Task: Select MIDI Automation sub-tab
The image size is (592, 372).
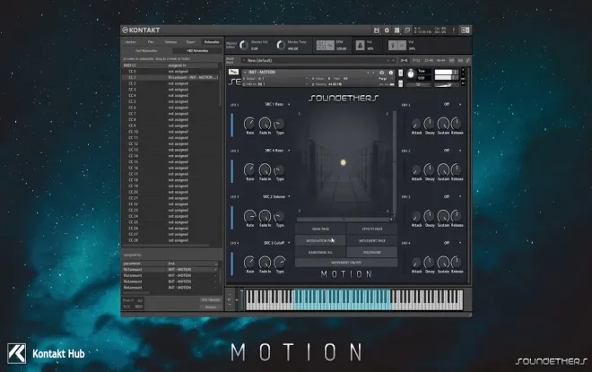Action: (x=197, y=50)
